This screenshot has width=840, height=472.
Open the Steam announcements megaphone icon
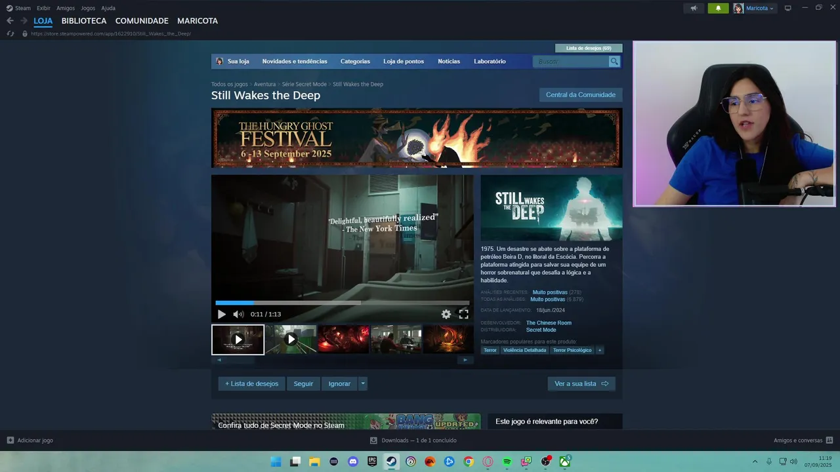click(694, 8)
